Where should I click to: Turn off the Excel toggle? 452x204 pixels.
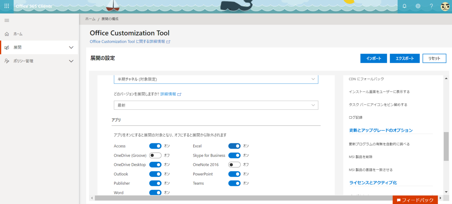[234, 146]
